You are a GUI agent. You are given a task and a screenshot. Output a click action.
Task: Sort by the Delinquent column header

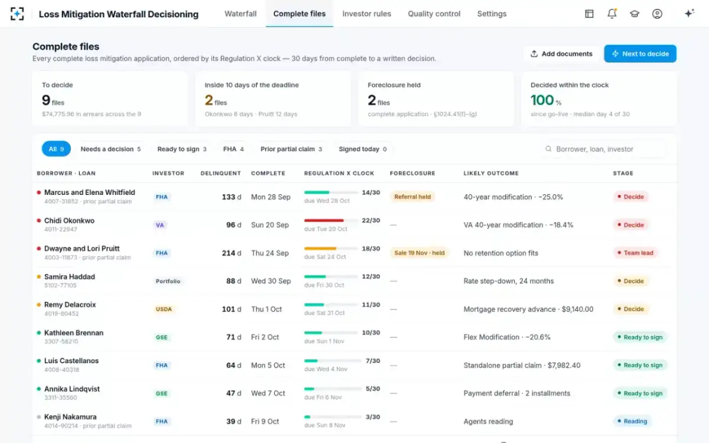(x=220, y=174)
